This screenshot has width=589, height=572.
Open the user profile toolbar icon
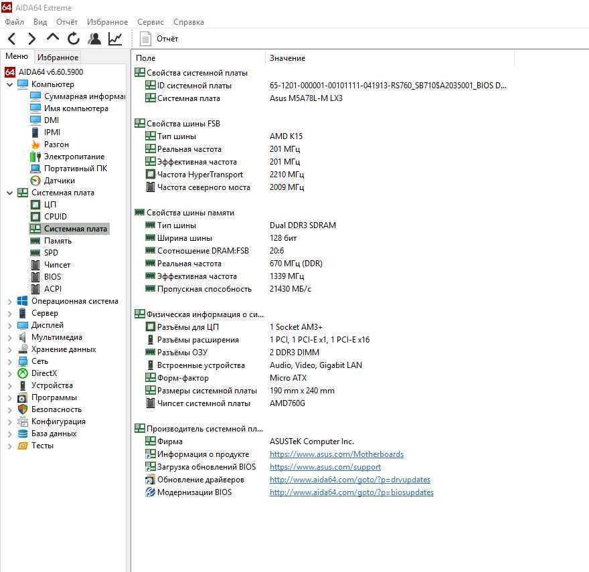pyautogui.click(x=94, y=39)
